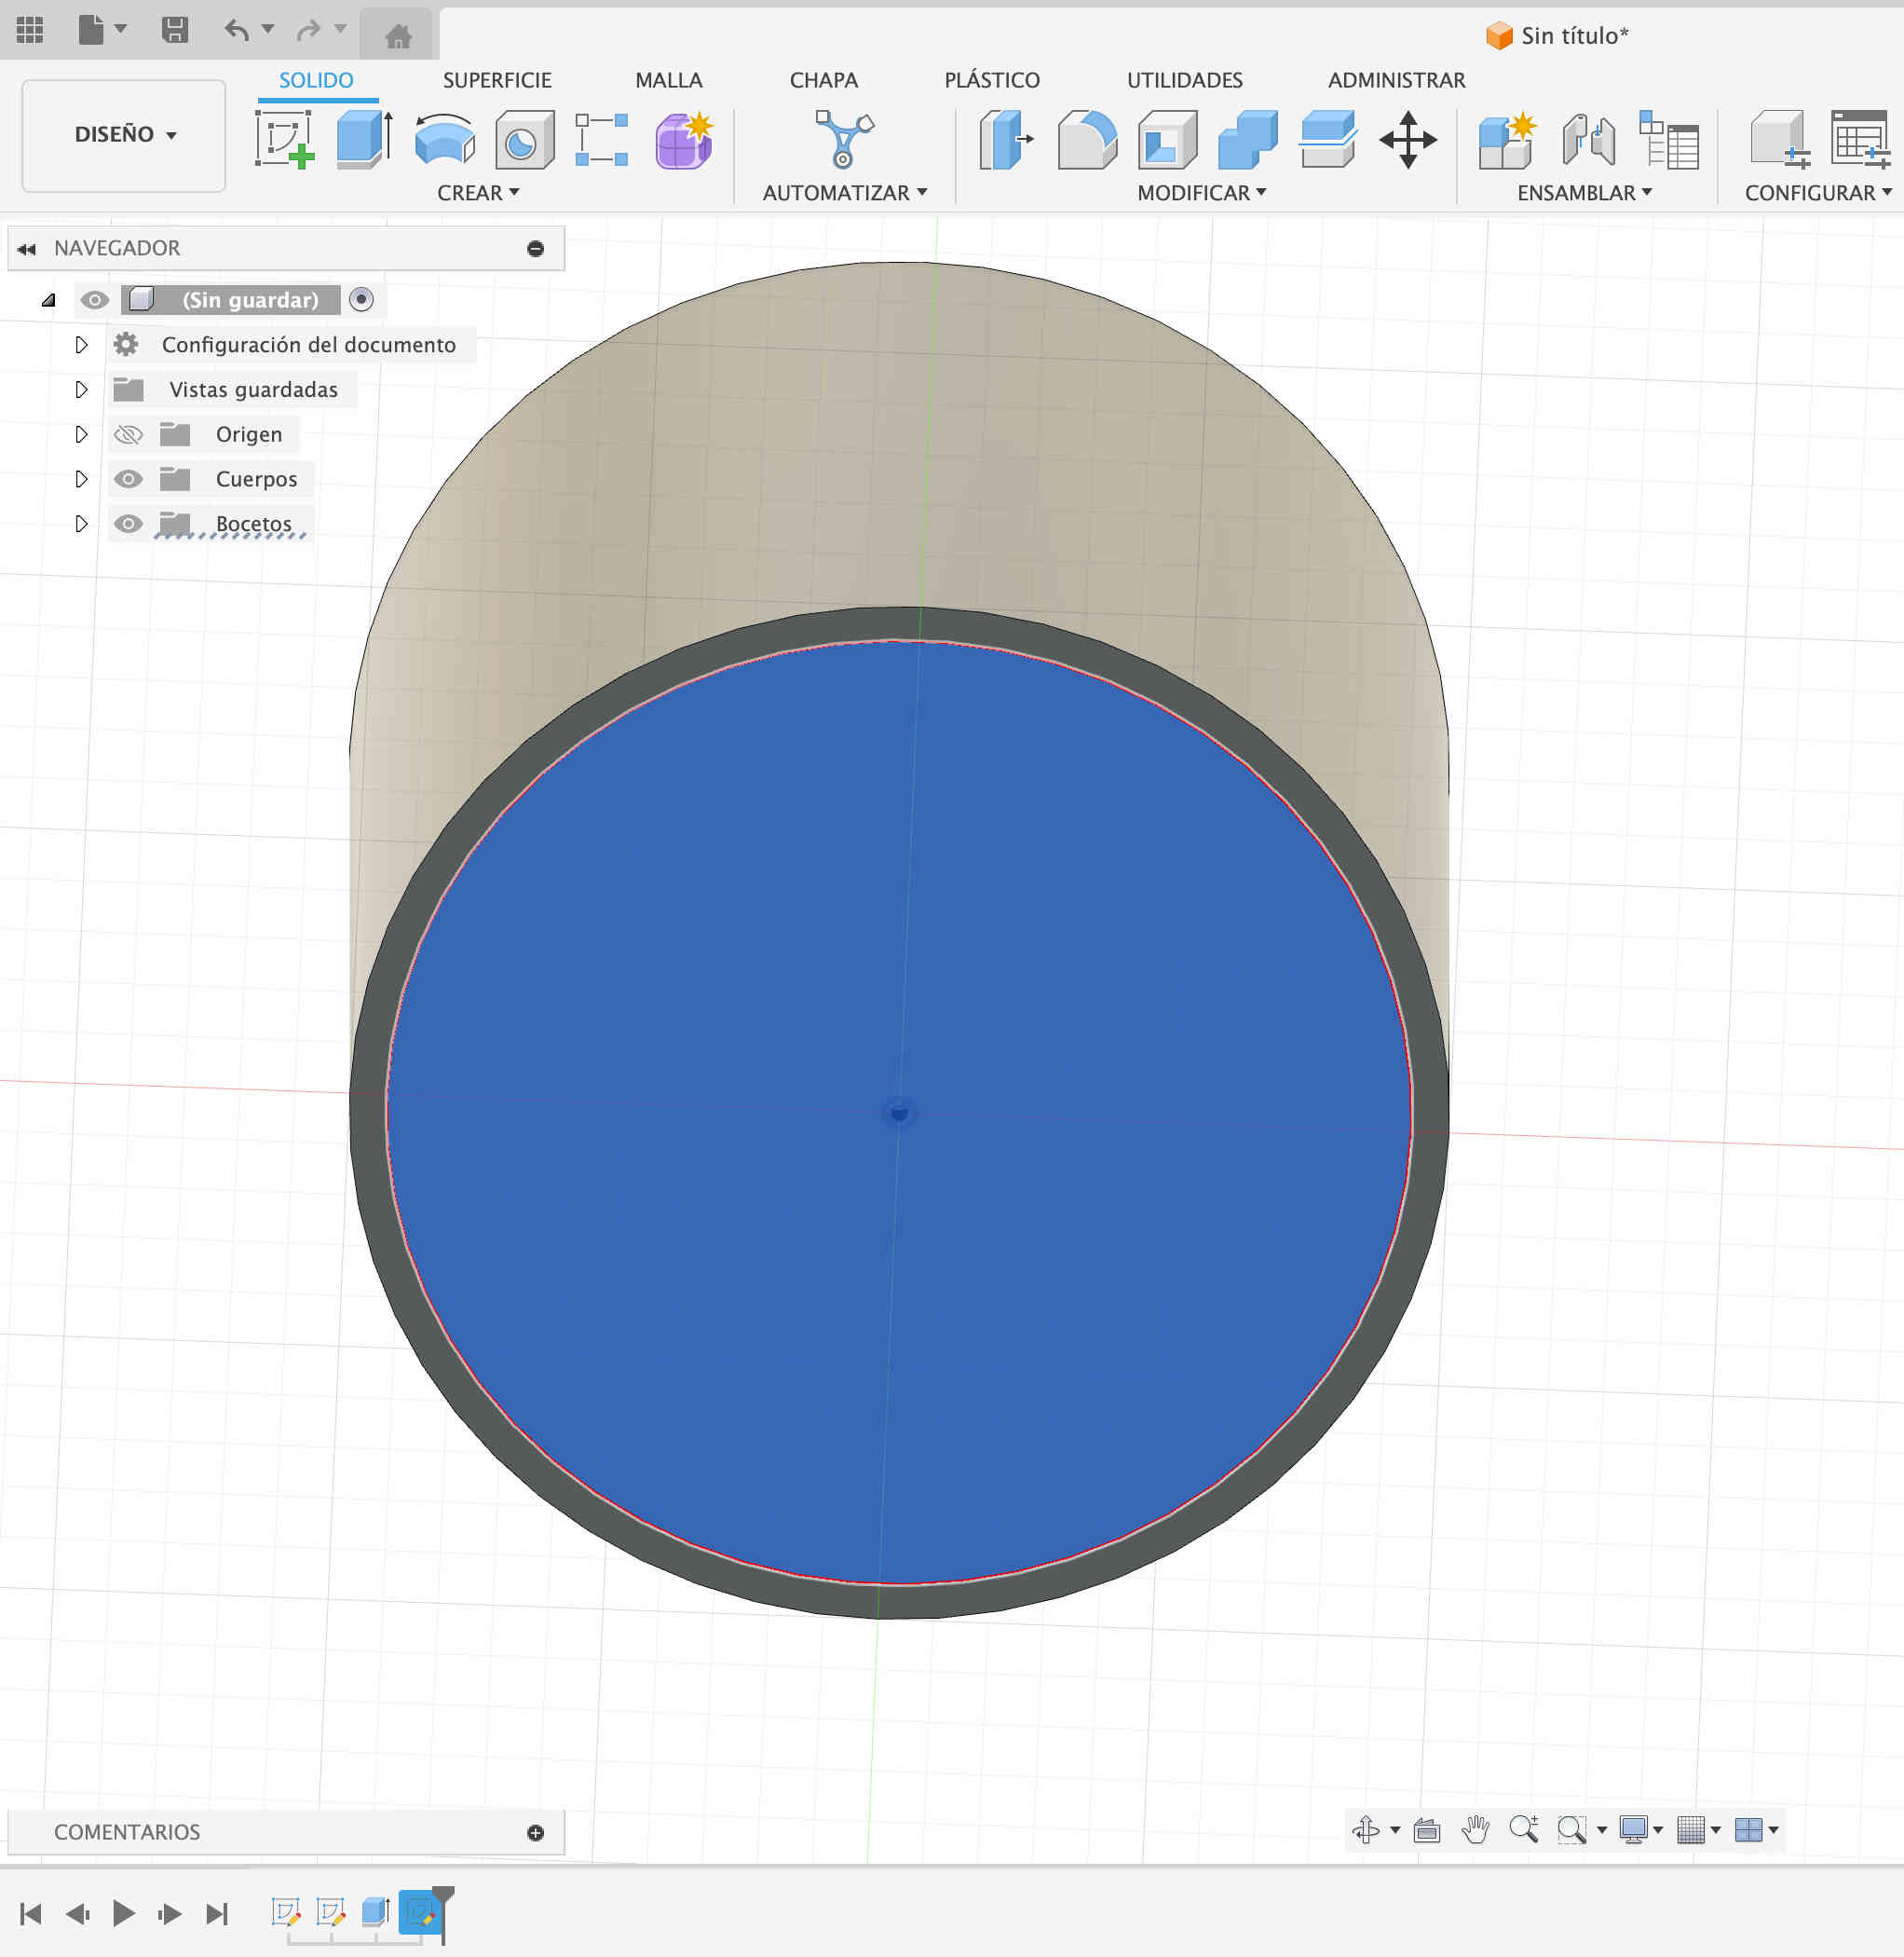Expand the Bocetos node

point(82,524)
